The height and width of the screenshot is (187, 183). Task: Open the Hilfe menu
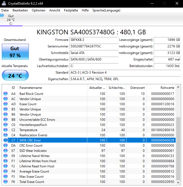click(85, 10)
